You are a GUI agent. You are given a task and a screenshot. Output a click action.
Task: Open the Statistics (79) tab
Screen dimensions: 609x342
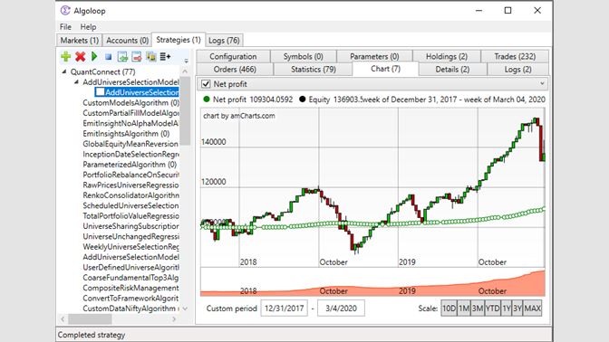(x=314, y=70)
